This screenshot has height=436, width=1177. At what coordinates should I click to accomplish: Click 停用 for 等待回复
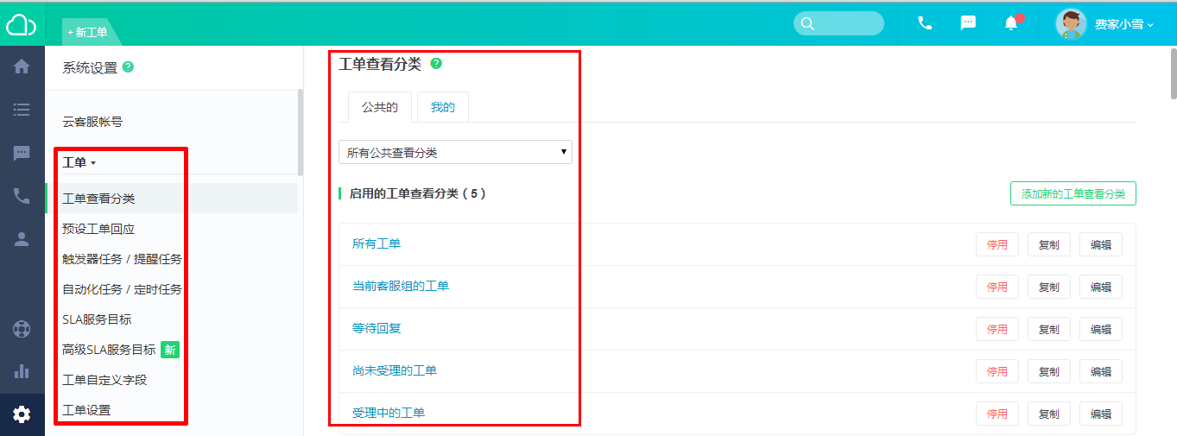997,329
